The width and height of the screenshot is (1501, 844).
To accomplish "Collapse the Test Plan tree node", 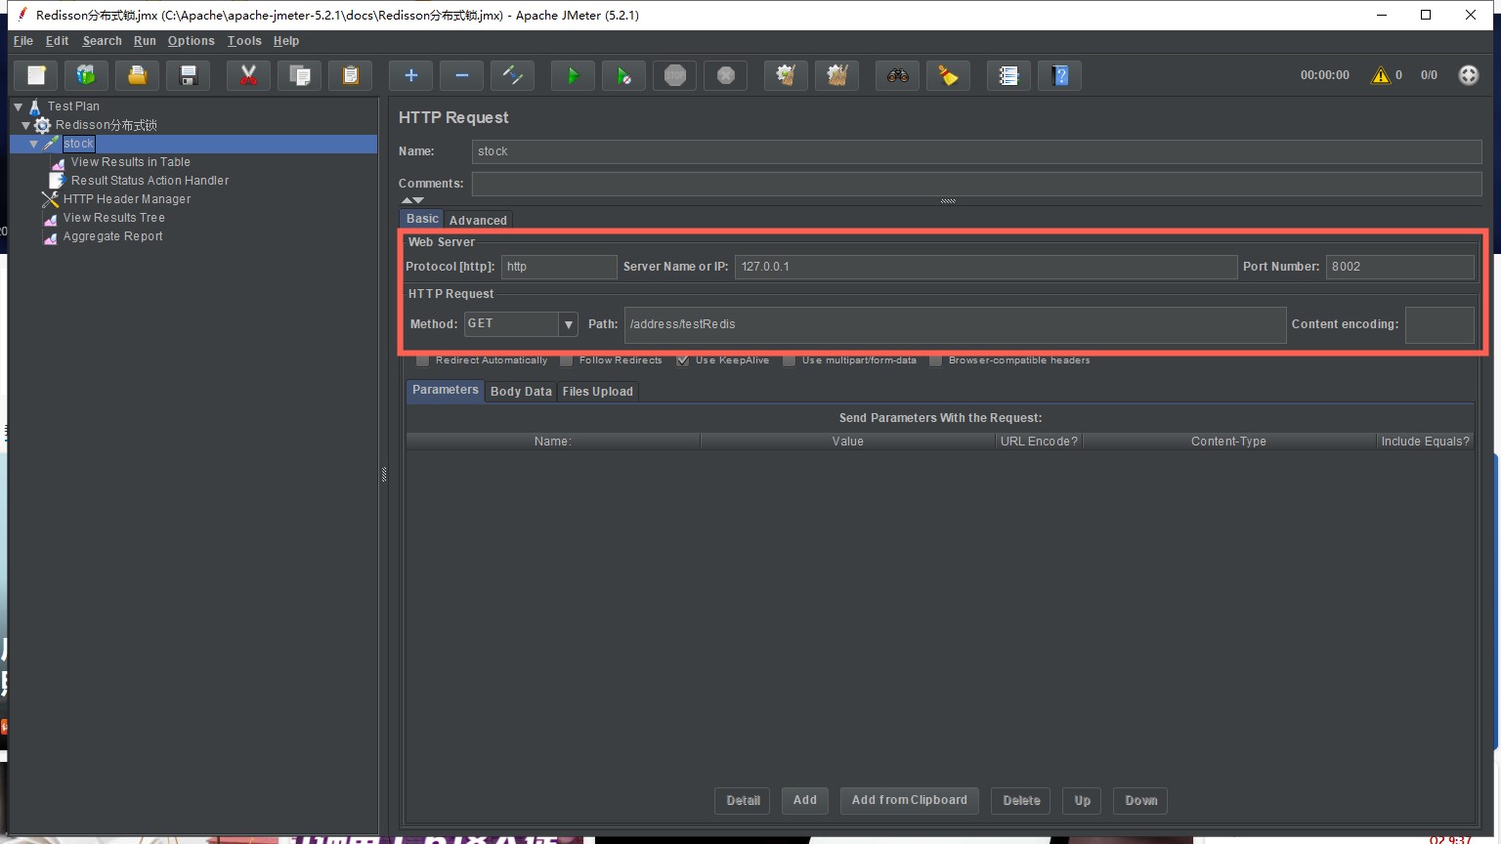I will coord(18,106).
